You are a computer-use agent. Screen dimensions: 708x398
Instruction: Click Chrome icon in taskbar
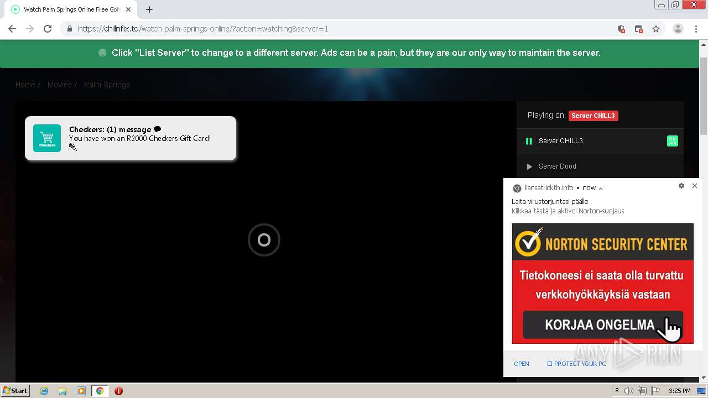(100, 391)
